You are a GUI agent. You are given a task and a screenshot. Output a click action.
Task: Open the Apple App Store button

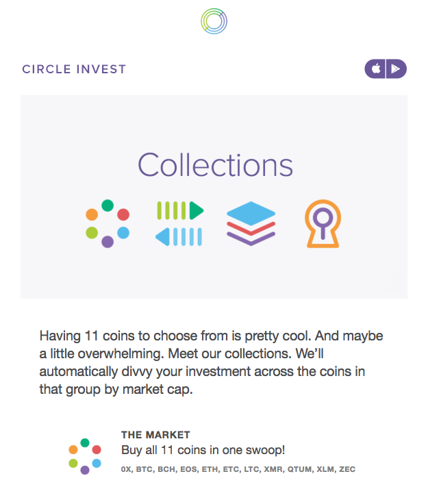[375, 68]
